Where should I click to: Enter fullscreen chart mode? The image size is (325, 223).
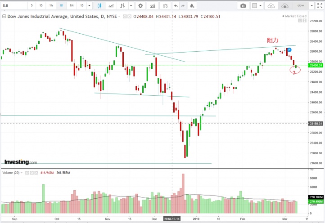click(x=320, y=6)
